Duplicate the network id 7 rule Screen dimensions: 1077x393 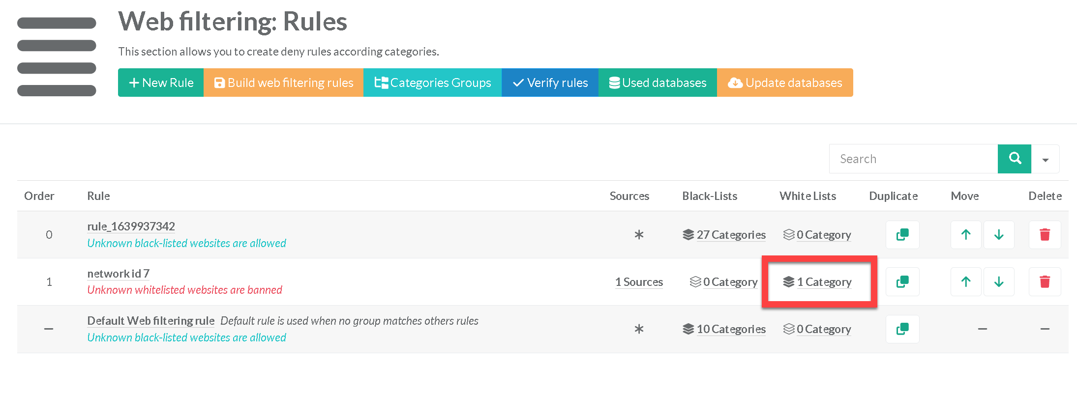(902, 282)
